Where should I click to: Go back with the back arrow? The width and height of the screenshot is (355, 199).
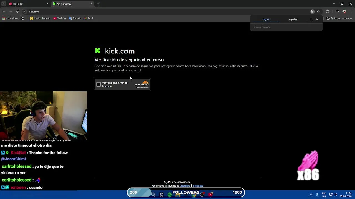[4, 12]
